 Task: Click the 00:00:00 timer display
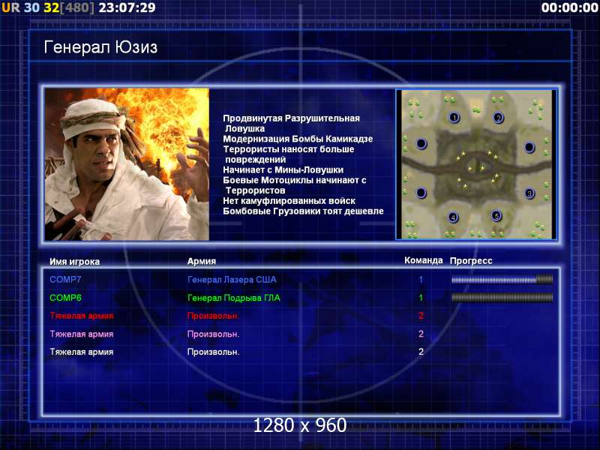pos(569,7)
